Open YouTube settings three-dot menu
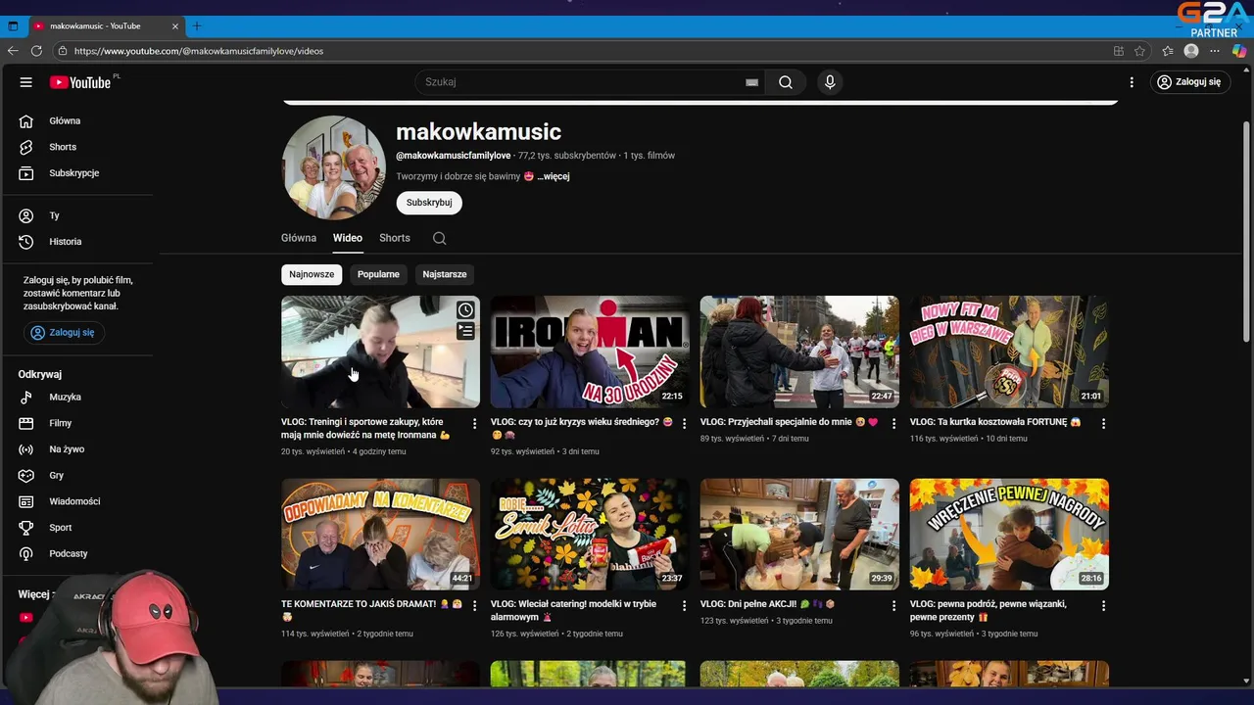1254x705 pixels. click(1132, 82)
